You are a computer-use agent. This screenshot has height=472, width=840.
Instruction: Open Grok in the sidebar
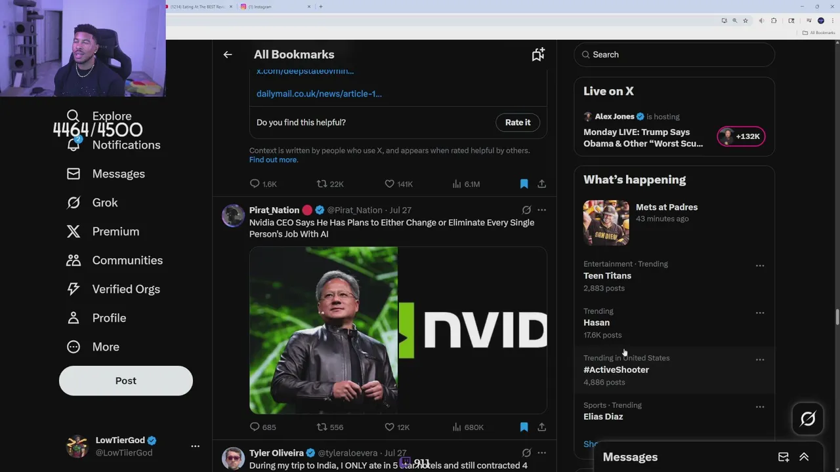92,203
